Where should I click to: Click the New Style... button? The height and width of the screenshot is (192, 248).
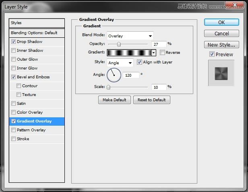tap(221, 45)
